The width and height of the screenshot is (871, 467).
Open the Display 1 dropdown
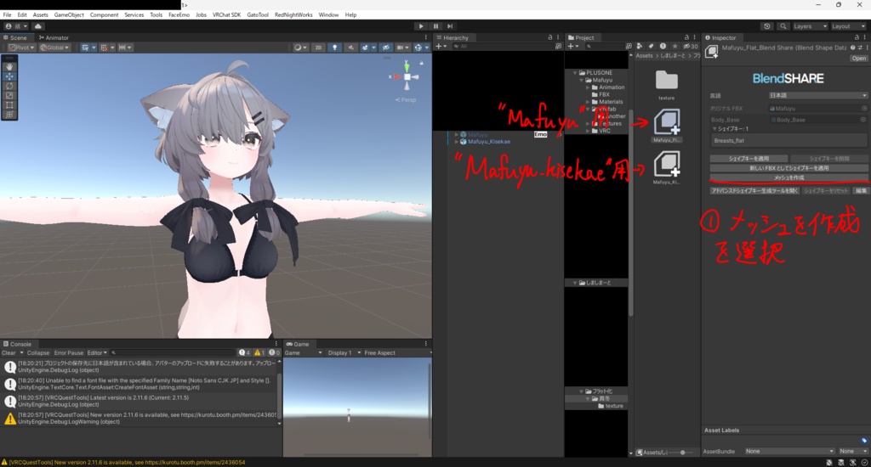344,352
